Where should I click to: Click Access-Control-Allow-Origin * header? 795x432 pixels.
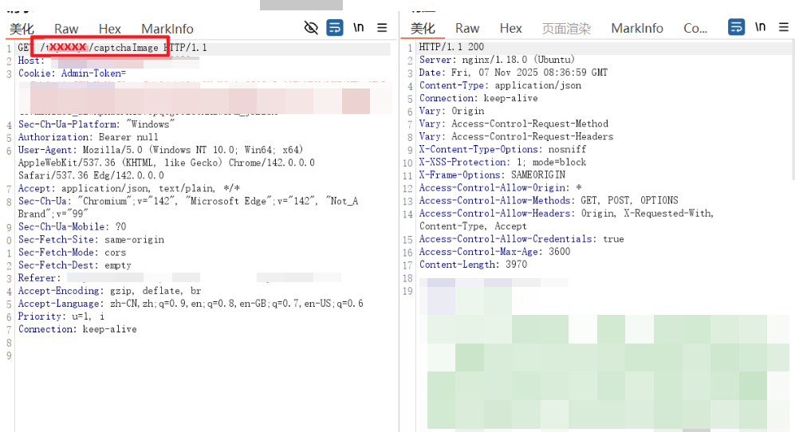(x=500, y=187)
